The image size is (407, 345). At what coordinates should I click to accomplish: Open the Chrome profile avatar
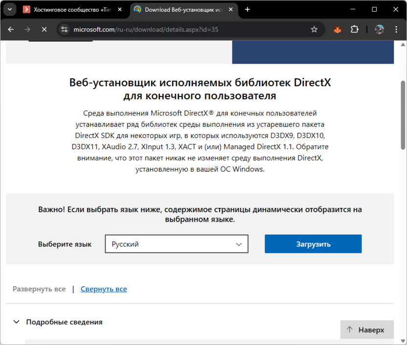(379, 29)
